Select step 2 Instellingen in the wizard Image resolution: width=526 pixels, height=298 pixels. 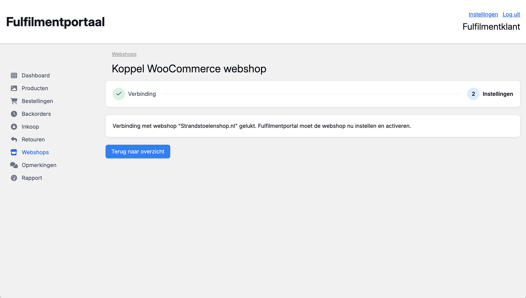point(473,94)
